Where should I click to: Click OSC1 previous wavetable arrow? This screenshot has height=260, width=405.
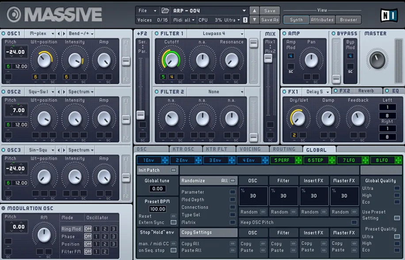point(59,34)
